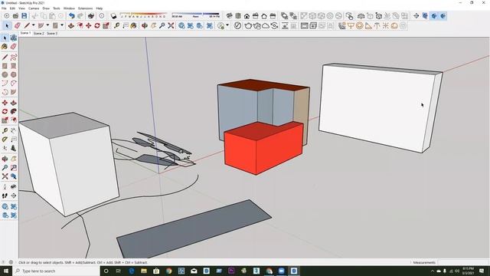Switch to the Scene 3 tab
Screen dimensions: 490x276
52,33
